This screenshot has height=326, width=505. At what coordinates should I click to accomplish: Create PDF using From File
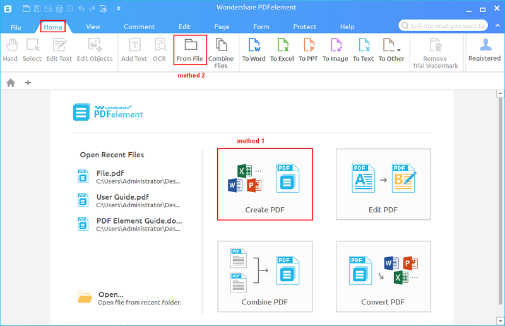pos(190,50)
